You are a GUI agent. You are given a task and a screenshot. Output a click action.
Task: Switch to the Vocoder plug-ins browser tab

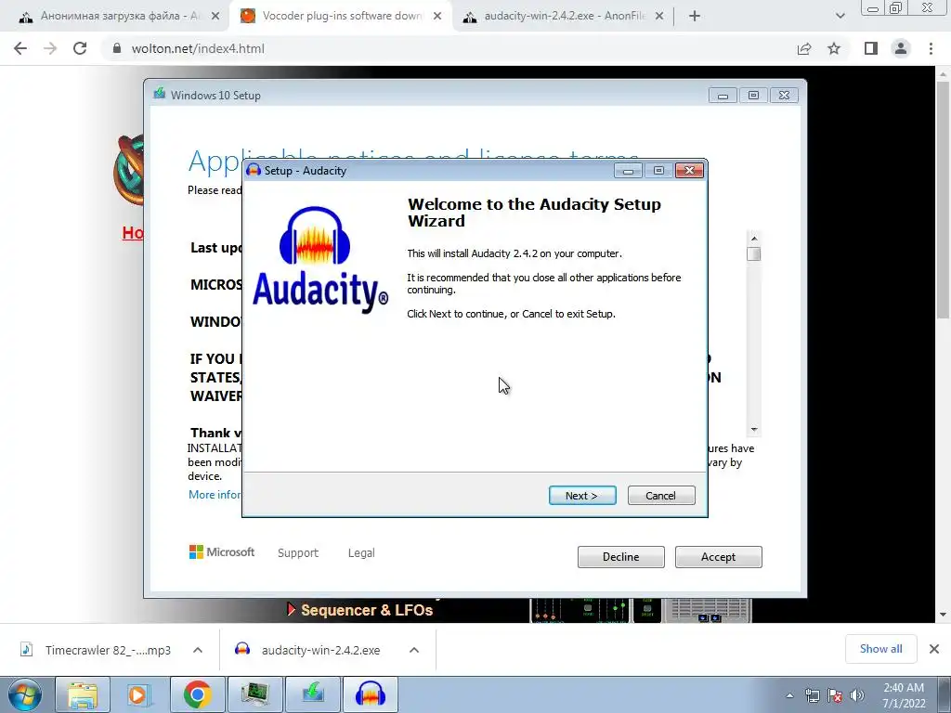tap(341, 16)
